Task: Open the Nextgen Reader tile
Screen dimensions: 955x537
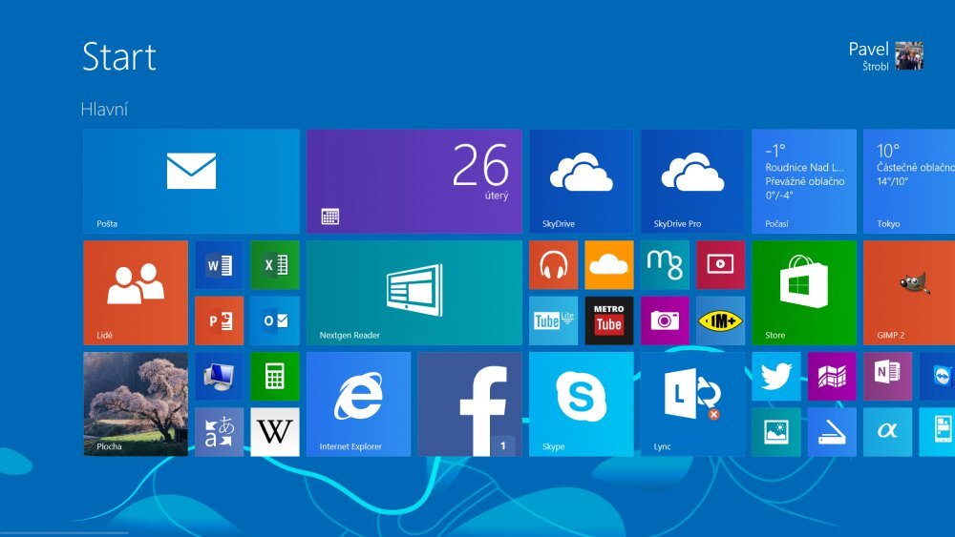Action: click(414, 293)
